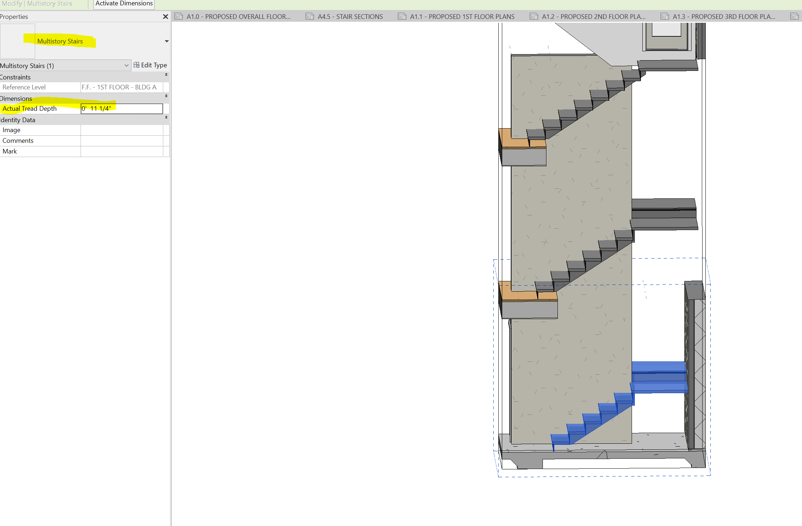The width and height of the screenshot is (802, 526).
Task: Click the sheet icon beside A1.1 tab
Action: coord(402,16)
